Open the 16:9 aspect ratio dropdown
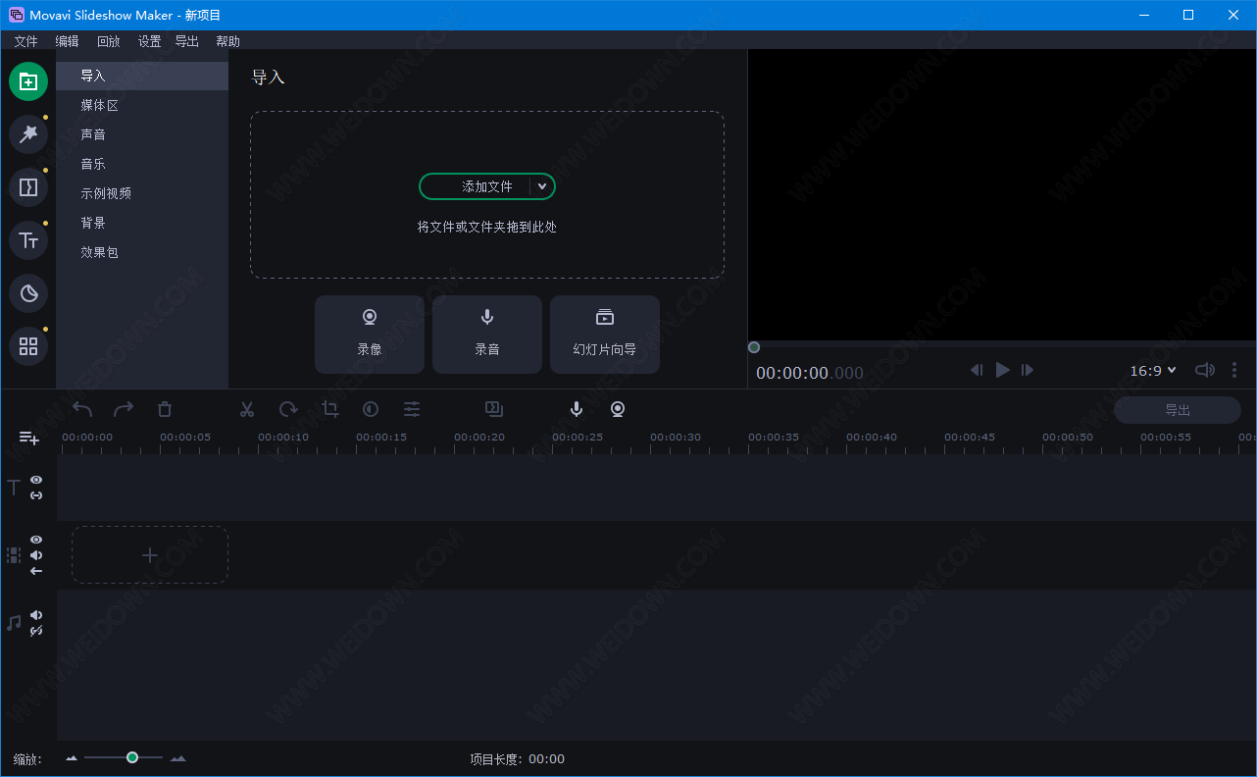 coord(1153,371)
